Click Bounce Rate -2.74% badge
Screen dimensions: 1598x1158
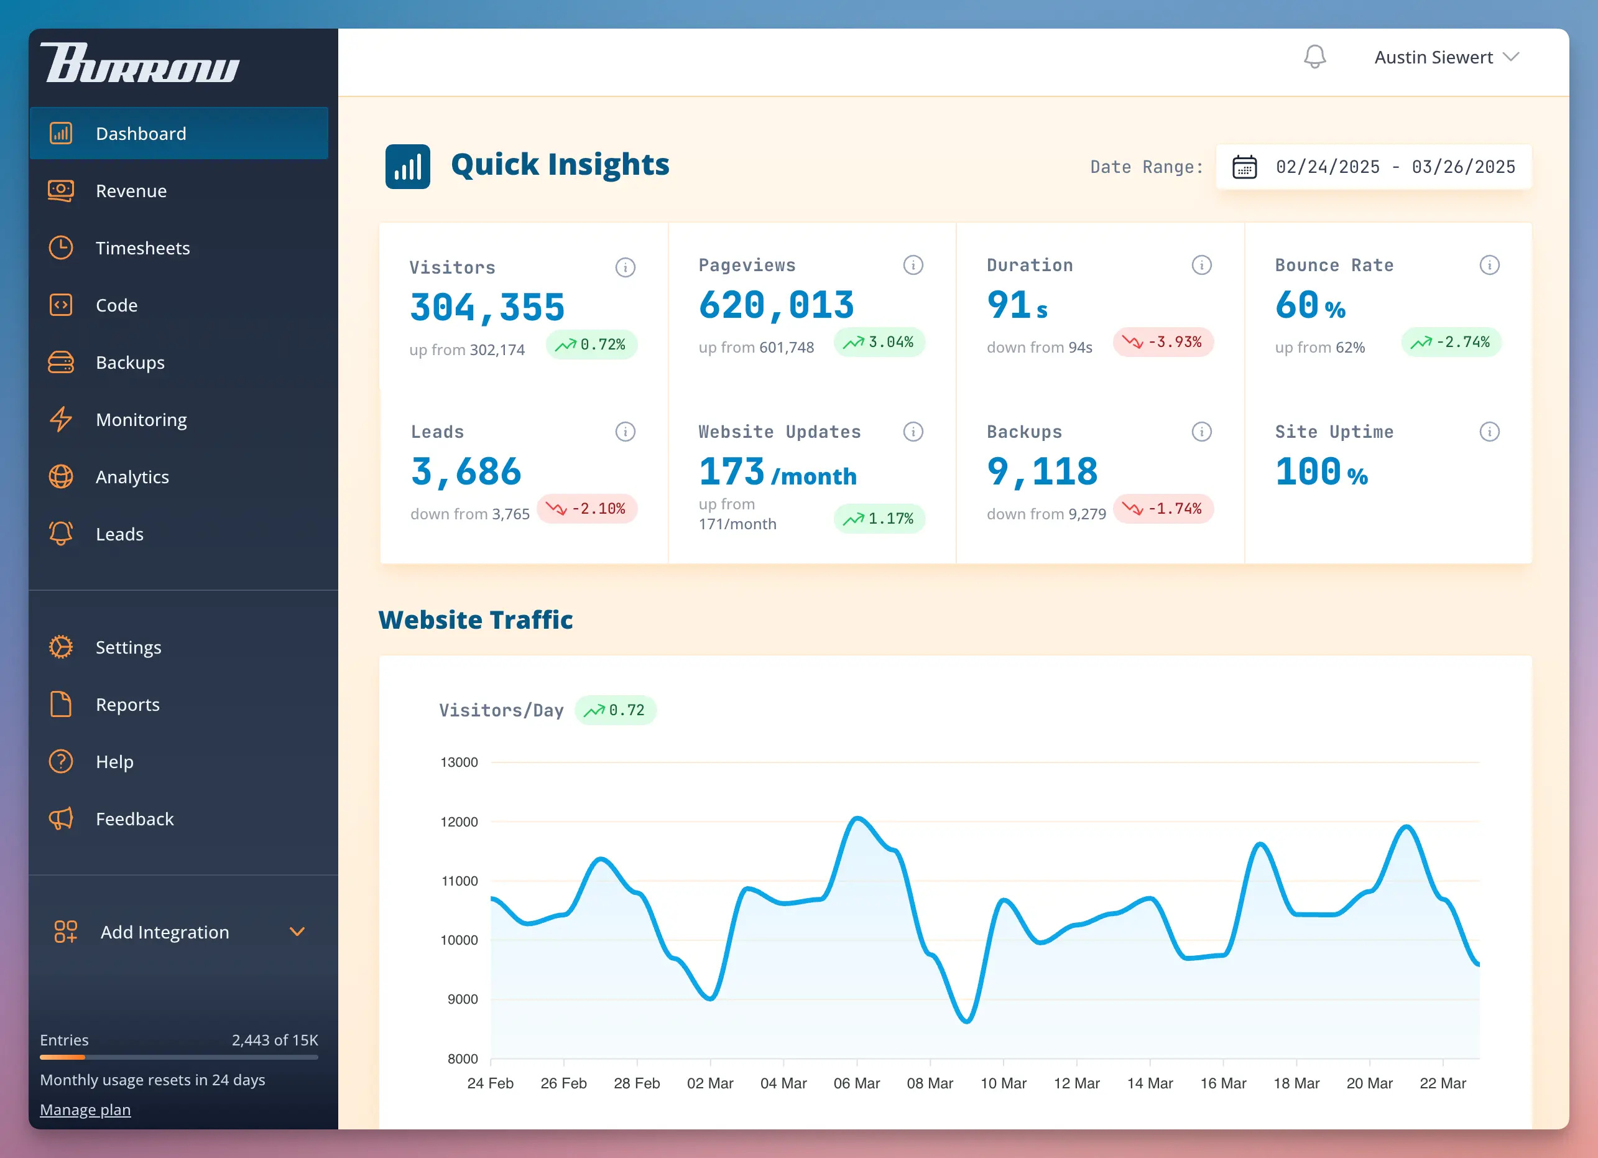click(1451, 343)
